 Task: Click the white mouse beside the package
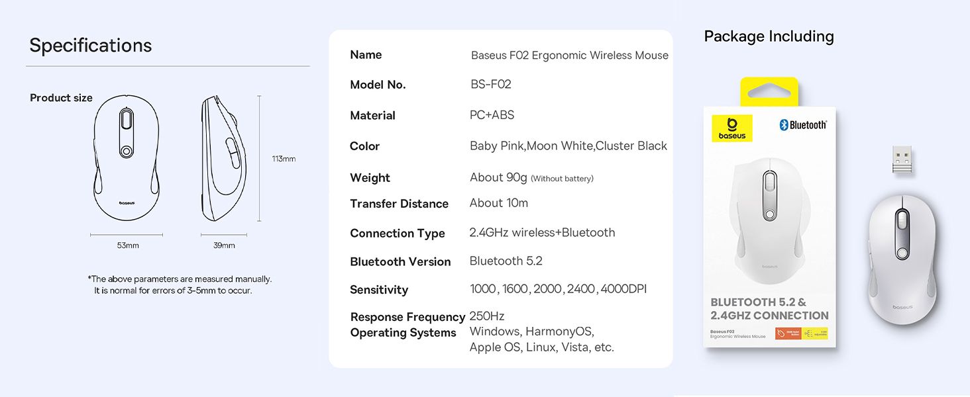903,259
